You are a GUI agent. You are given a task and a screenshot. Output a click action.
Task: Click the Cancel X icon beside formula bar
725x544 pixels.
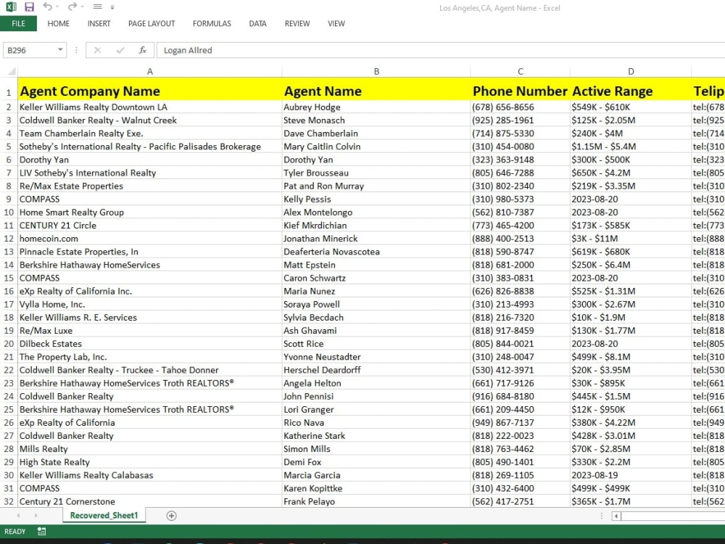[97, 50]
